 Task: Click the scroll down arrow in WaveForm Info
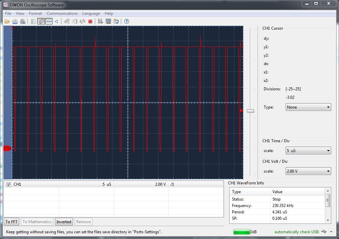tap(328, 220)
